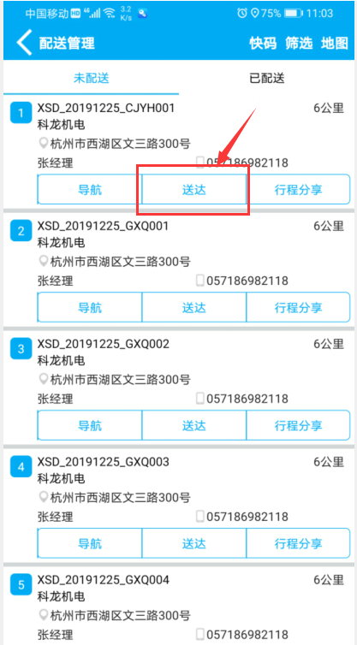Image resolution: width=357 pixels, height=645 pixels.
Task: Open 快码 in the header
Action: point(263,43)
